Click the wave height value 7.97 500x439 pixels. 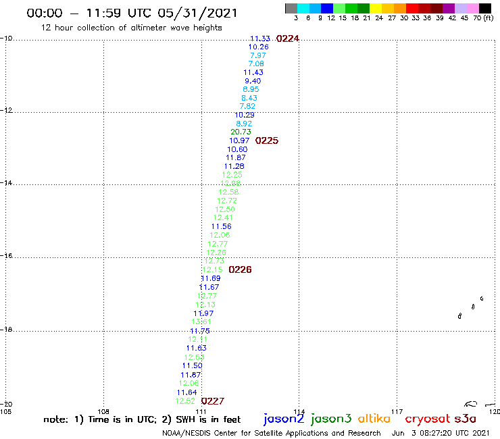pyautogui.click(x=258, y=55)
